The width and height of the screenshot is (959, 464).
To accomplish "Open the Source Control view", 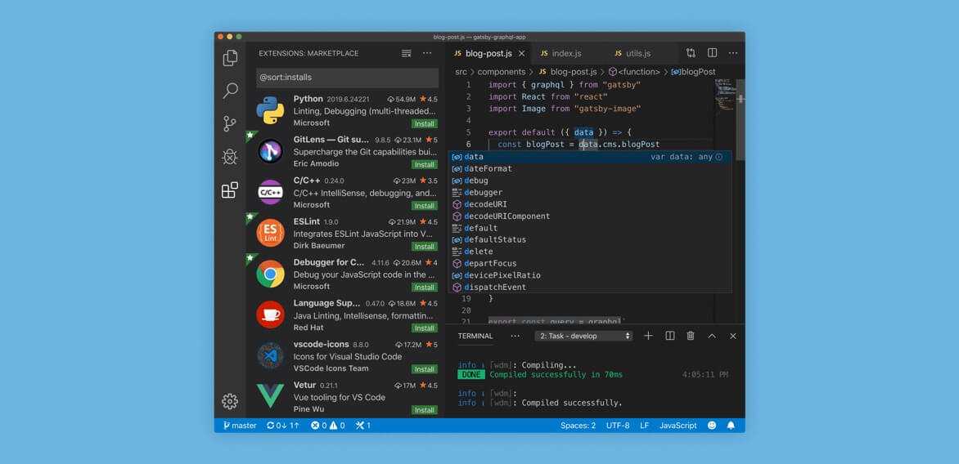I will pyautogui.click(x=230, y=124).
